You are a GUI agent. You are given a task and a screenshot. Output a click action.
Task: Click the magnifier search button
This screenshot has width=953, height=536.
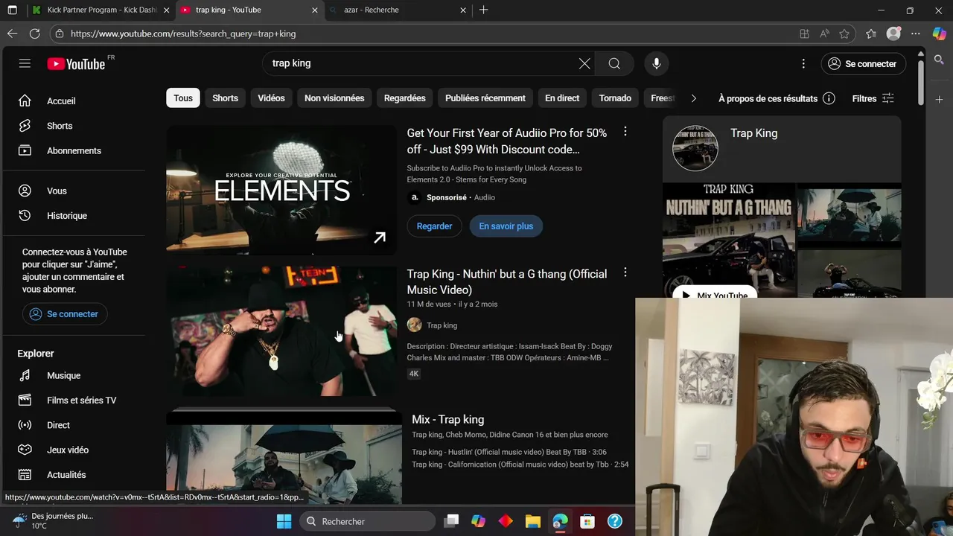[x=614, y=63]
